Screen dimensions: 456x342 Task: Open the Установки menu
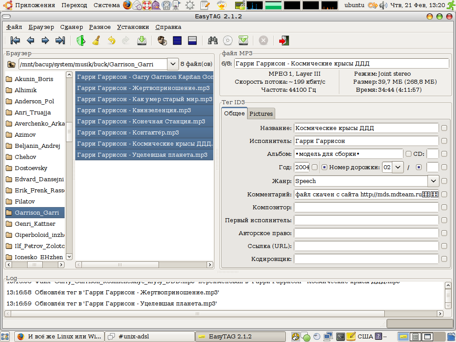[133, 27]
